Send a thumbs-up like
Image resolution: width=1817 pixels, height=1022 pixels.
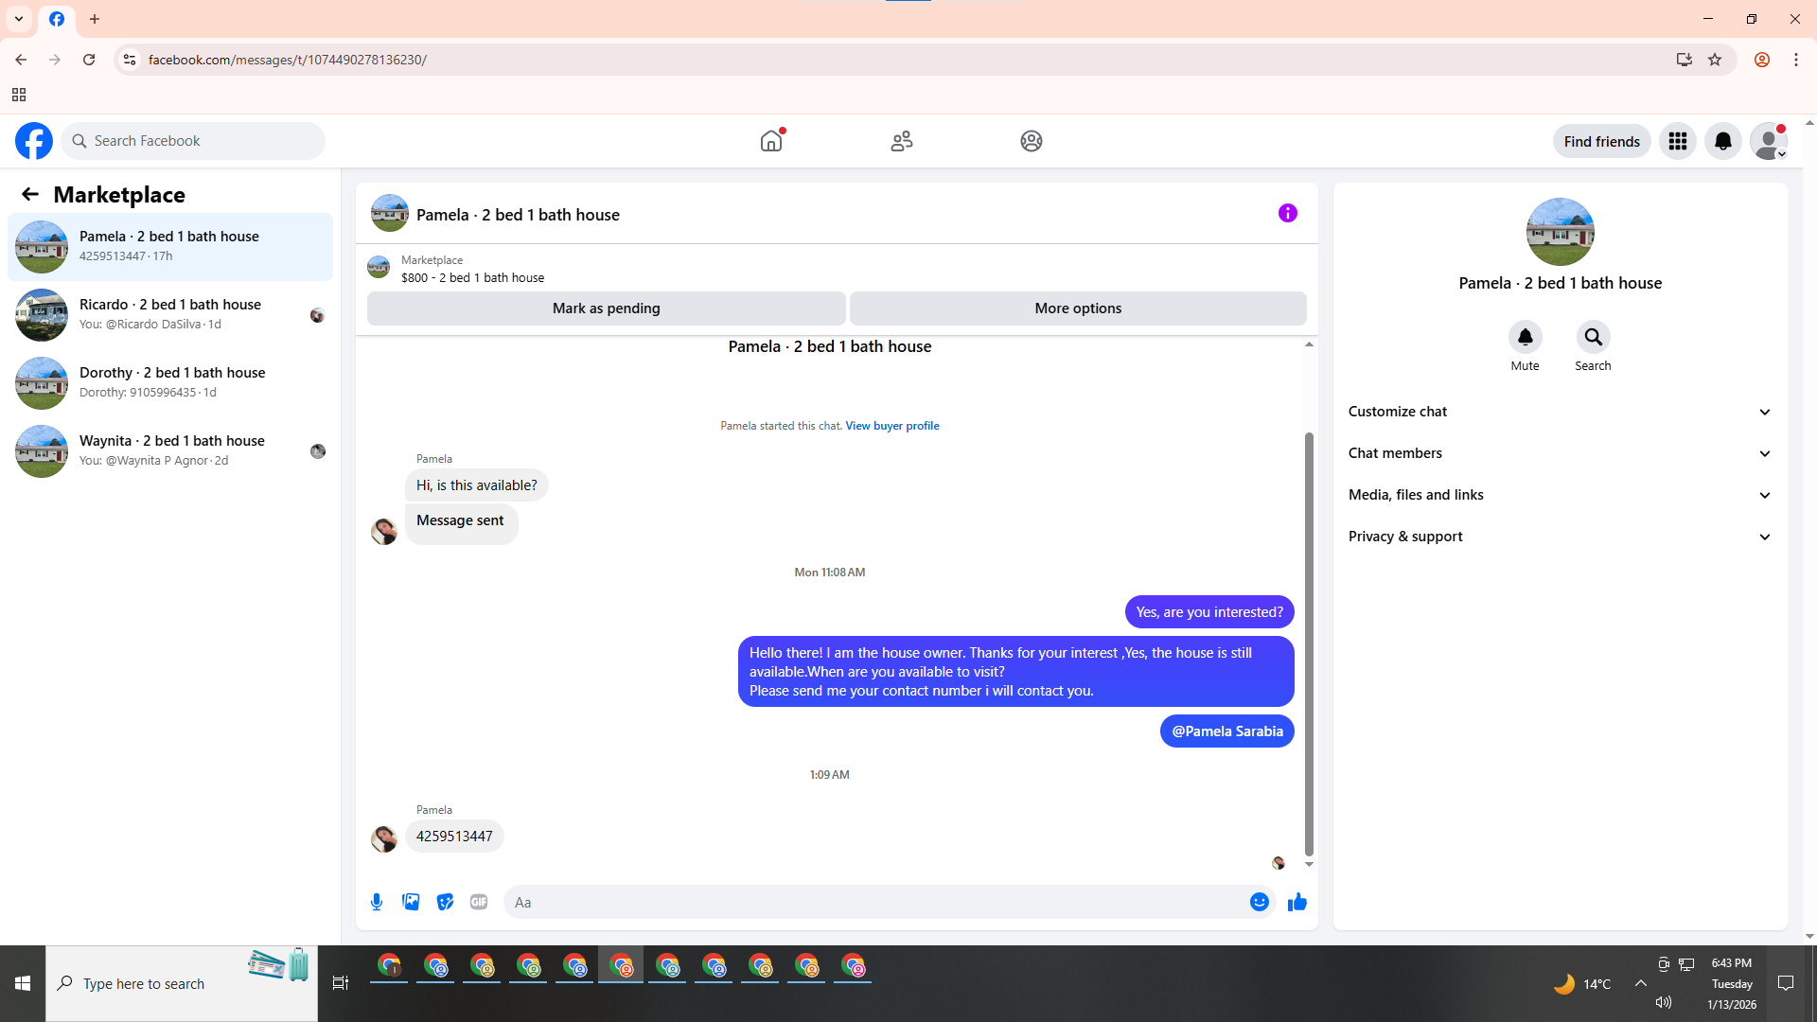[1297, 902]
